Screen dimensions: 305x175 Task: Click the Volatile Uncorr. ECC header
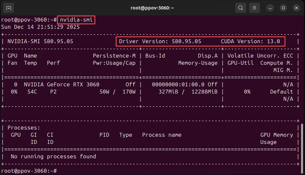coord(260,56)
